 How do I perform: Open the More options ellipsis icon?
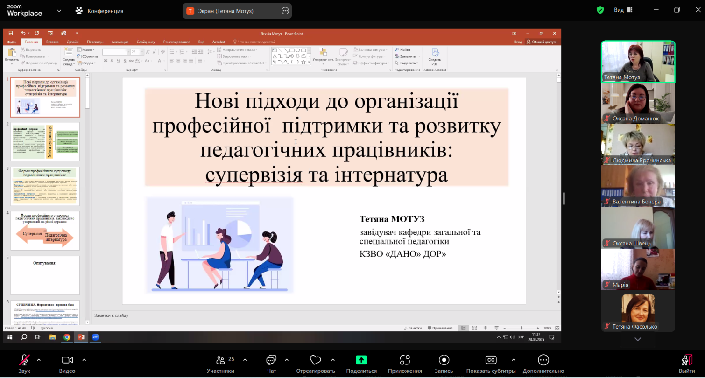(x=543, y=360)
